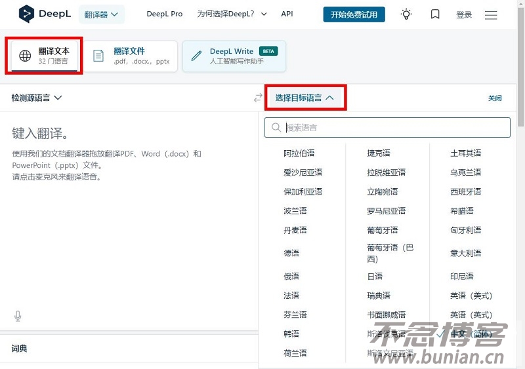Select 丹麦语 as target language
This screenshot has width=525, height=369.
pos(295,230)
